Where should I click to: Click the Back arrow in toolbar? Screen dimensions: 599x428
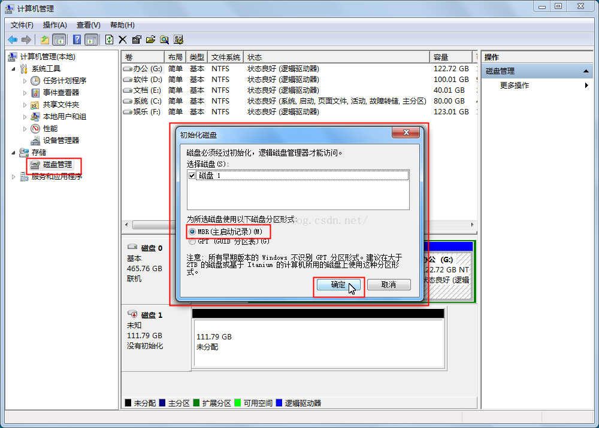click(x=13, y=40)
